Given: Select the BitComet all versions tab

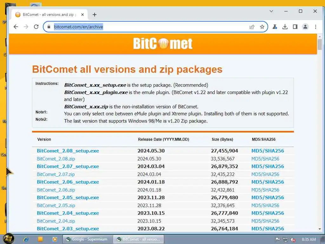Looking at the screenshot, I should tap(50, 15).
